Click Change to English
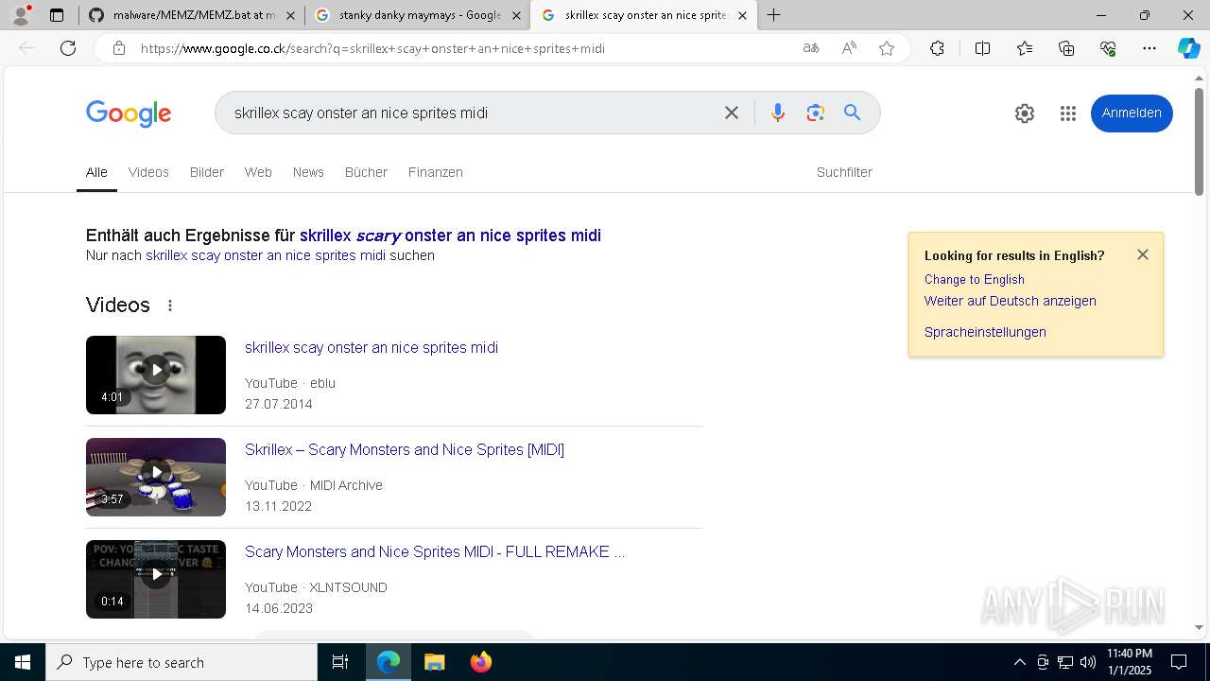1210x681 pixels. [975, 279]
